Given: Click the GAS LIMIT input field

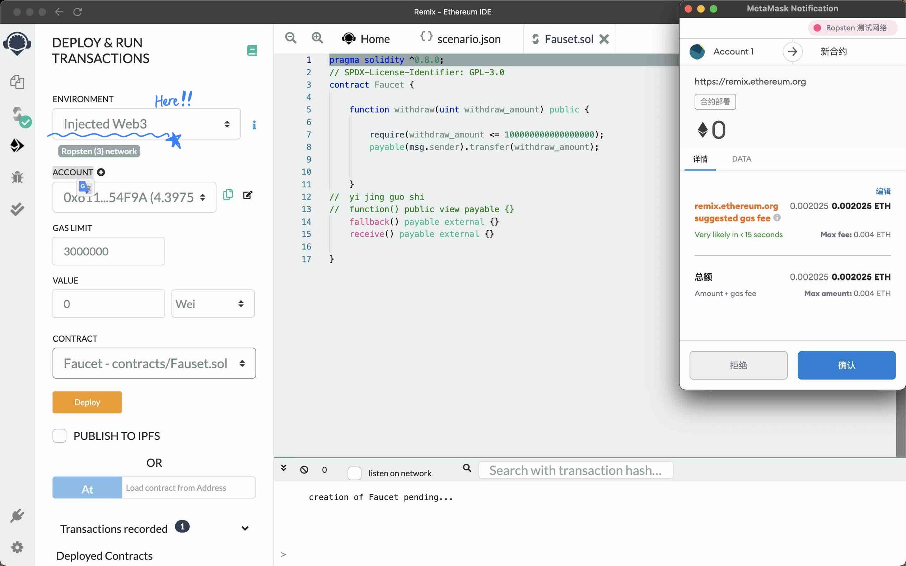Looking at the screenshot, I should click(108, 251).
